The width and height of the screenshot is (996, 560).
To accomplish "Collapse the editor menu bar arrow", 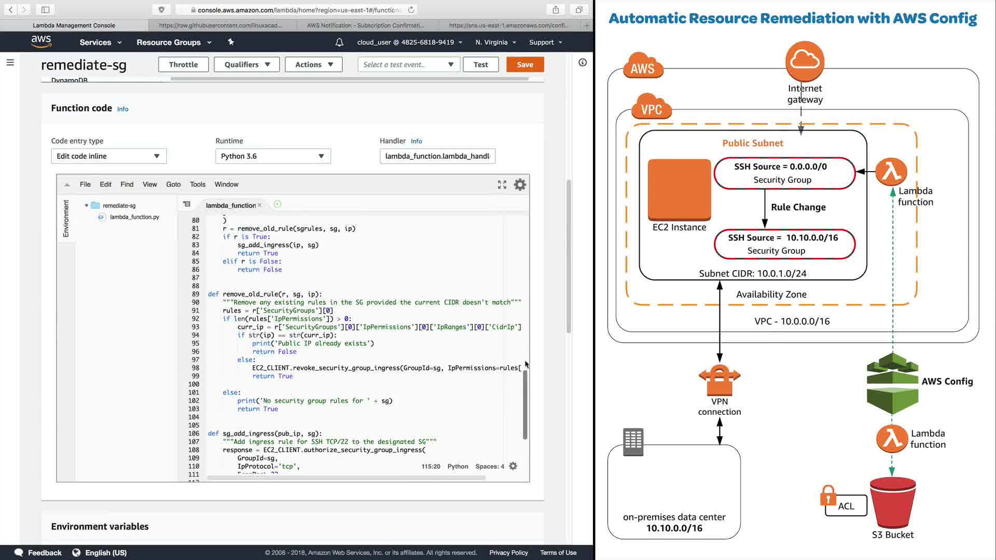I will (x=67, y=185).
